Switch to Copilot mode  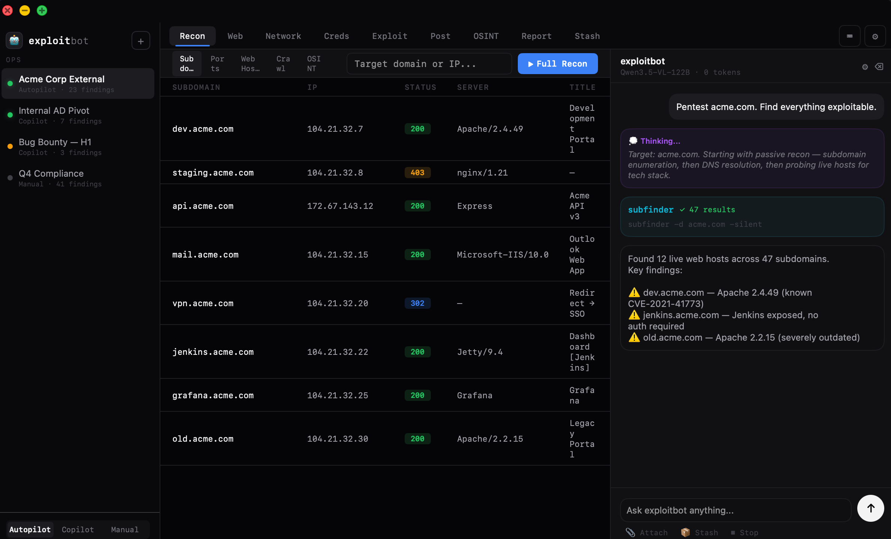point(78,529)
